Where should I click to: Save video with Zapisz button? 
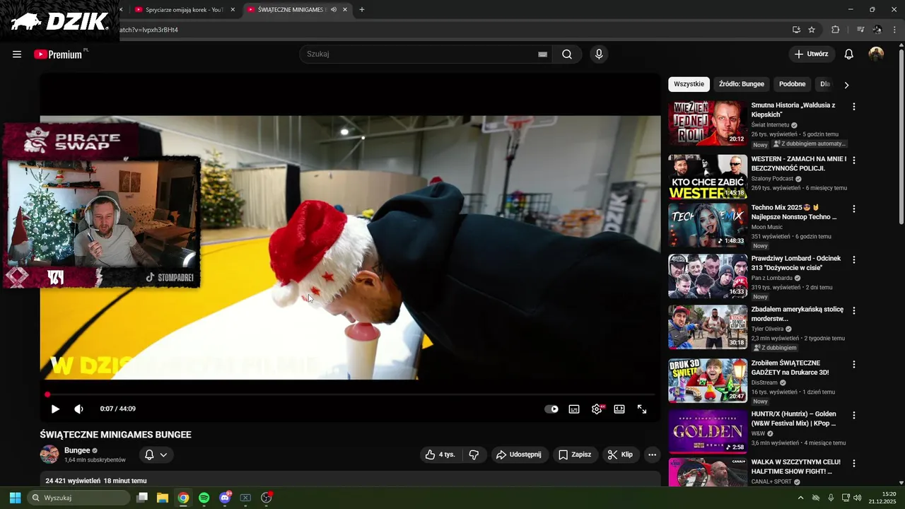tap(575, 455)
